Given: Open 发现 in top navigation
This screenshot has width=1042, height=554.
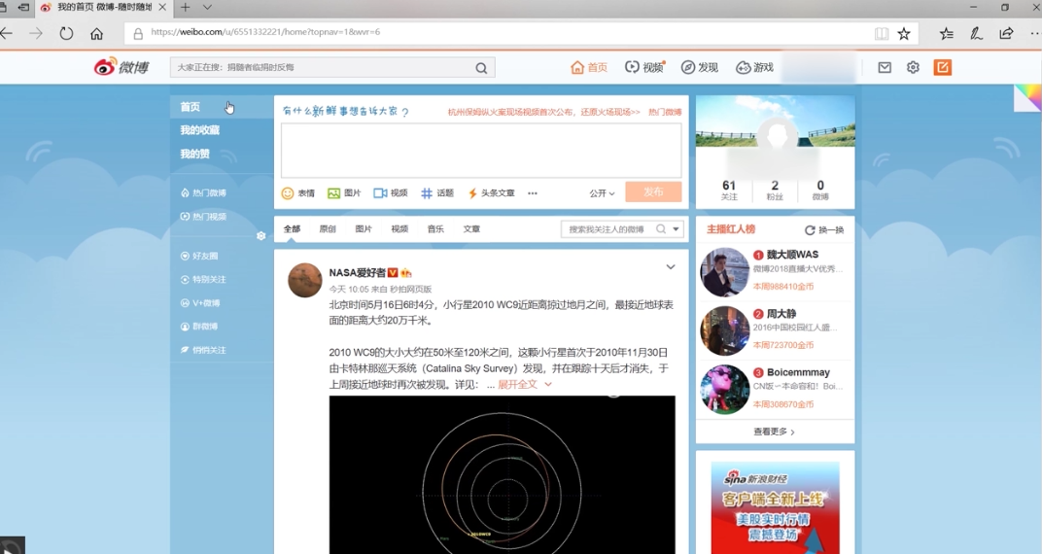Looking at the screenshot, I should tap(700, 67).
